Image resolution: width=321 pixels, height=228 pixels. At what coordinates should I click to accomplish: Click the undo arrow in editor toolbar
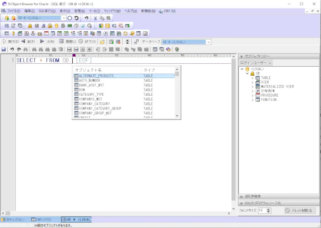click(12, 50)
